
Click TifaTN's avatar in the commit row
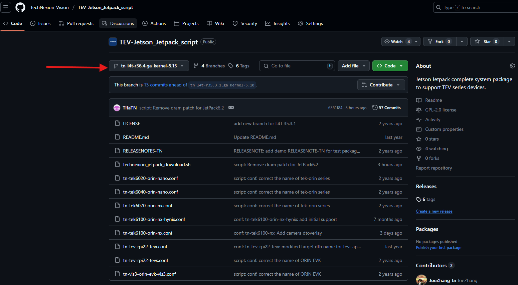(117, 108)
